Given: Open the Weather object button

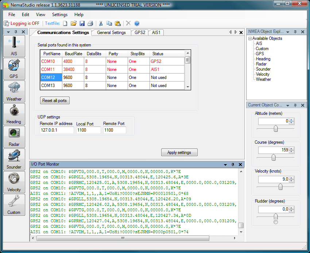Looking at the screenshot, I should [14, 91].
